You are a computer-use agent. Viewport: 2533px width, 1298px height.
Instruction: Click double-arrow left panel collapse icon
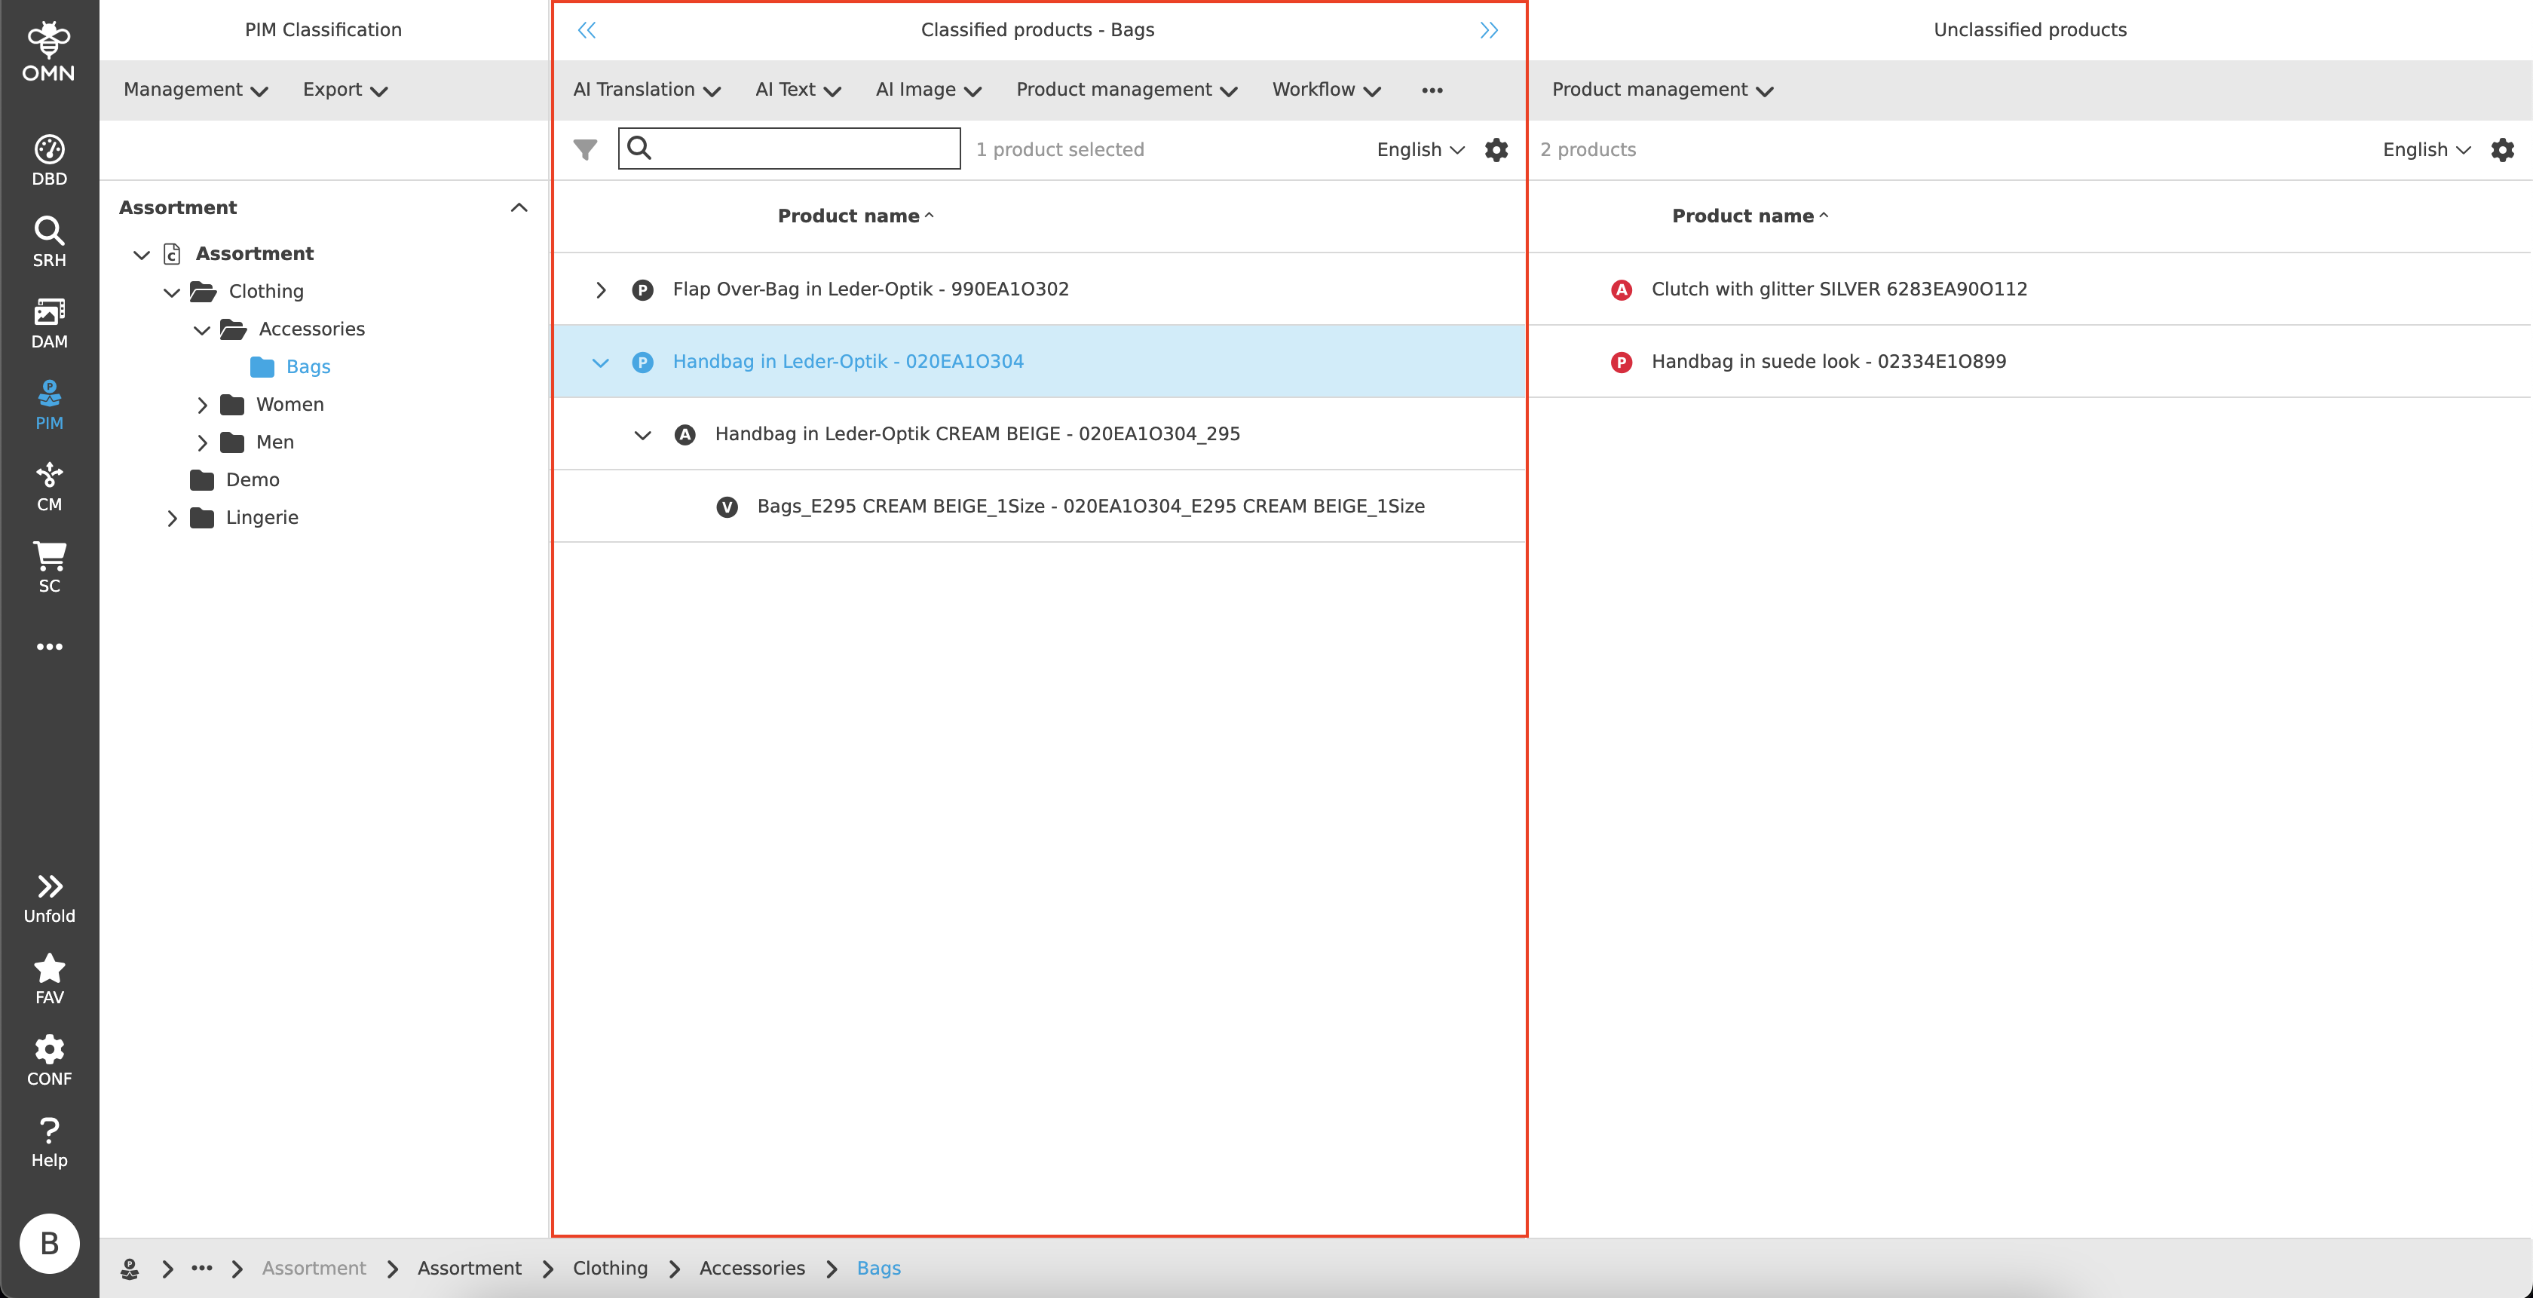pos(587,30)
